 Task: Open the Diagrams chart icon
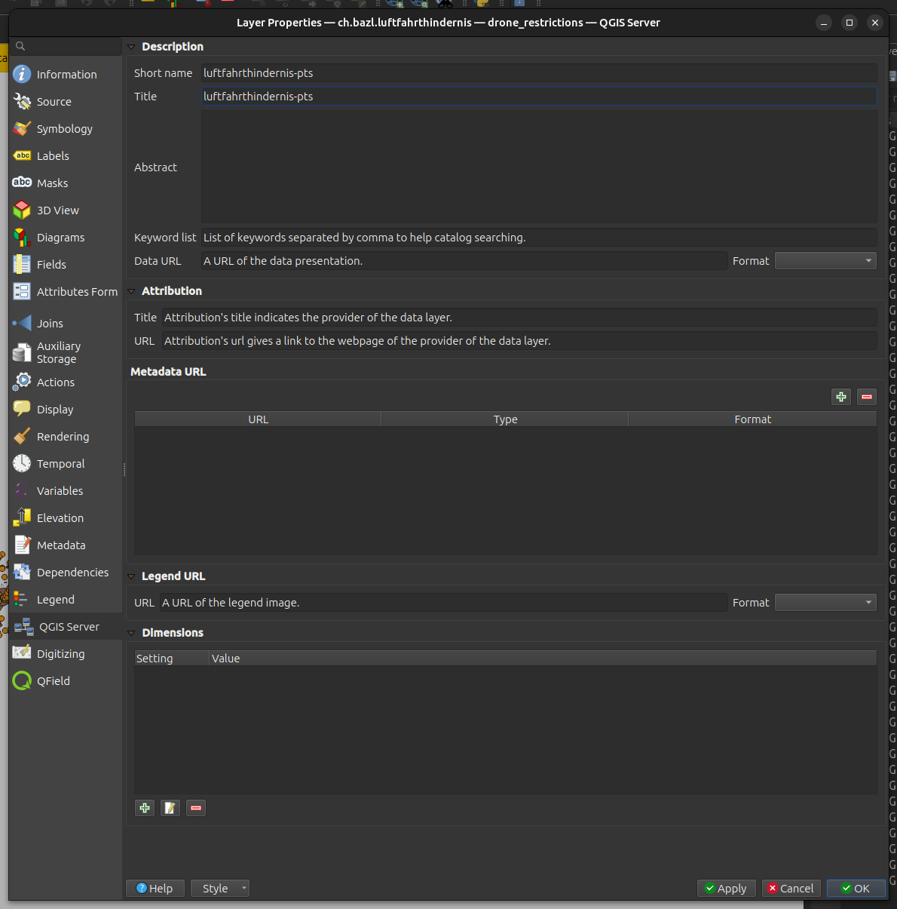click(x=22, y=237)
